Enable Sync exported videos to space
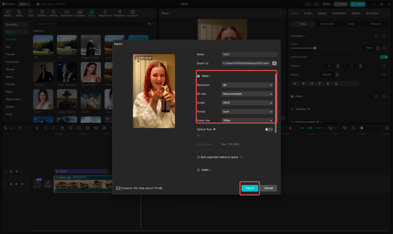The height and width of the screenshot is (234, 393). [x=198, y=157]
